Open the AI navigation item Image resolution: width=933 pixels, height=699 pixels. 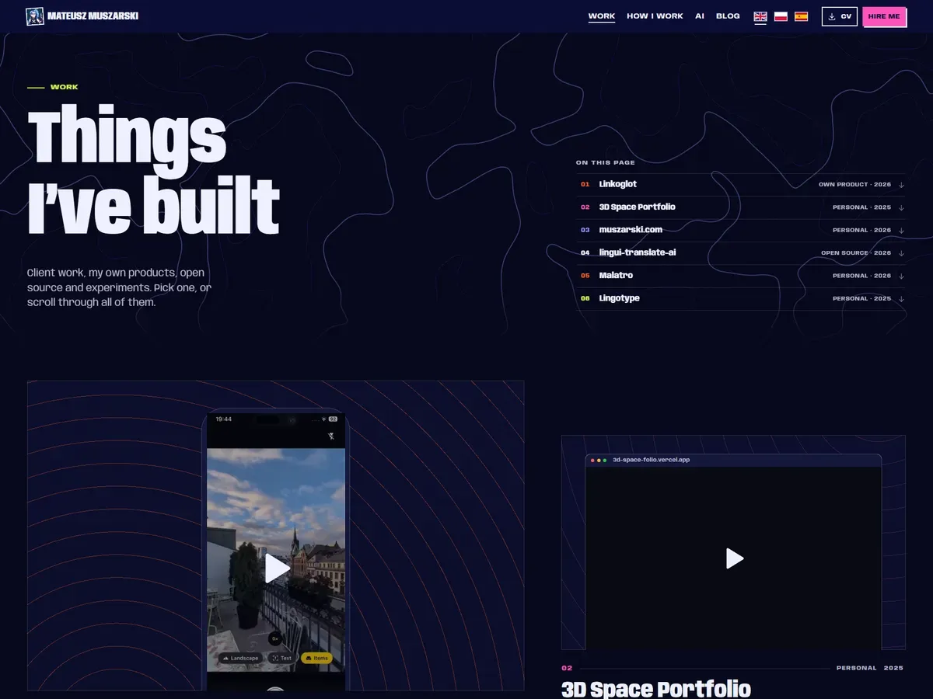700,16
